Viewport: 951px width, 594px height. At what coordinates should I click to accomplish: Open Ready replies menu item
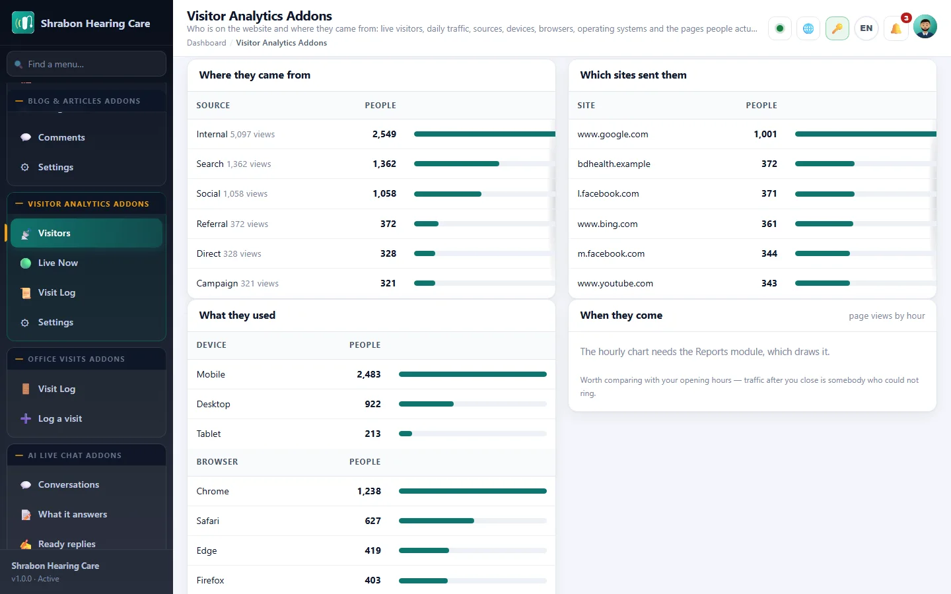point(87,544)
